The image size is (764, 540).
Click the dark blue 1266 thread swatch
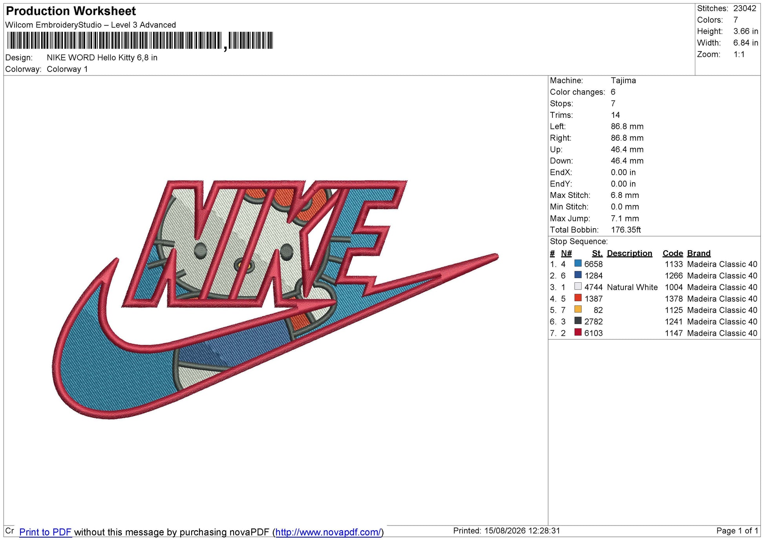pos(578,275)
